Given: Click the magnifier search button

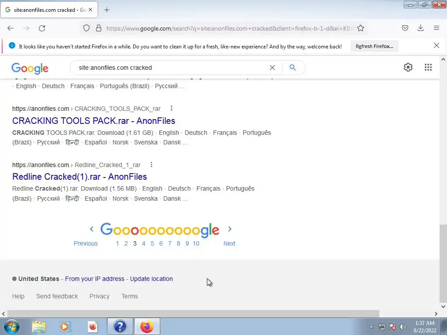Looking at the screenshot, I should tap(292, 68).
